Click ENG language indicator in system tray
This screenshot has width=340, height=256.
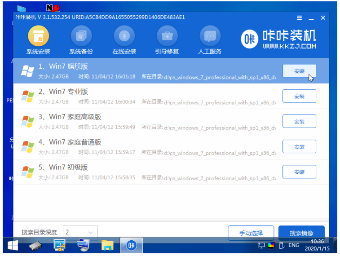coord(294,245)
